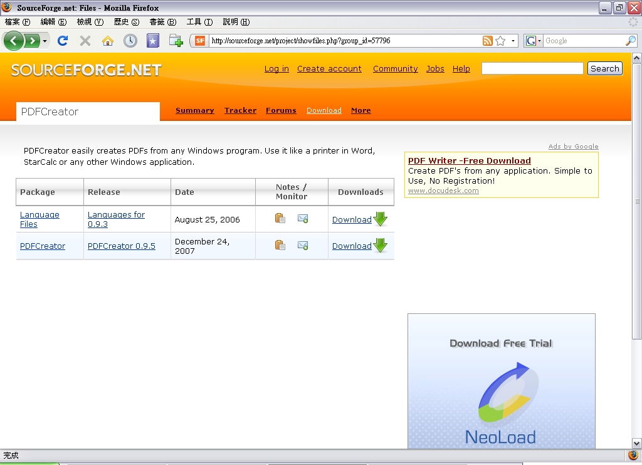Screen dimensions: 642x465
Task: Click the URL address field
Action: (345, 41)
